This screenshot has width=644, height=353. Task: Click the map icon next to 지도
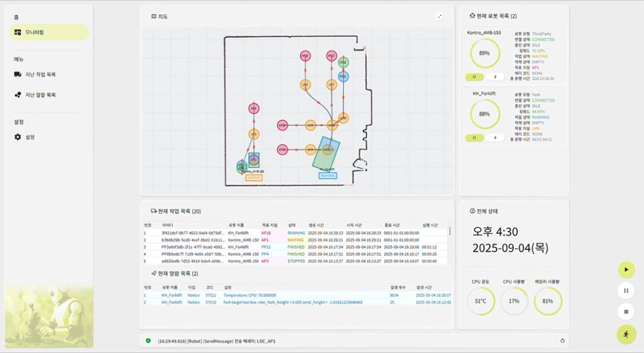click(x=154, y=16)
